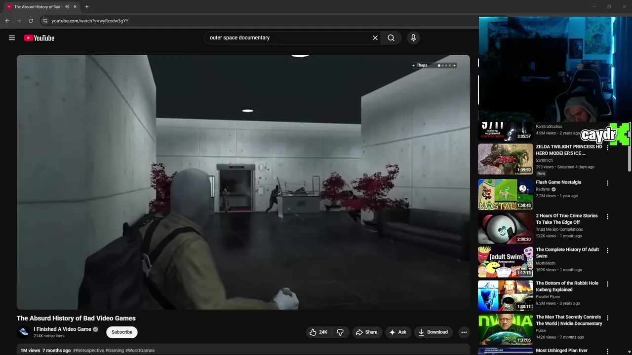The height and width of the screenshot is (355, 632).
Task: Open options for True Crime Stories video
Action: tap(608, 216)
